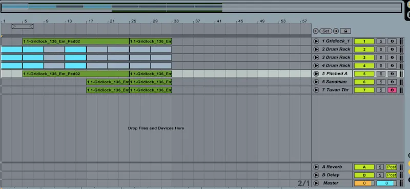The width and height of the screenshot is (410, 189).
Task: Select the Master track name
Action: [331, 183]
